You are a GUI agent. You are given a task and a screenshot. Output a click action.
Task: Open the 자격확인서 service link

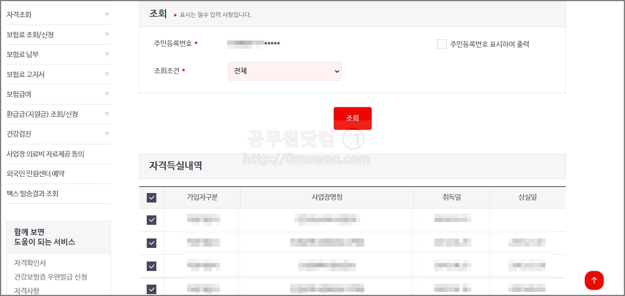click(x=30, y=263)
